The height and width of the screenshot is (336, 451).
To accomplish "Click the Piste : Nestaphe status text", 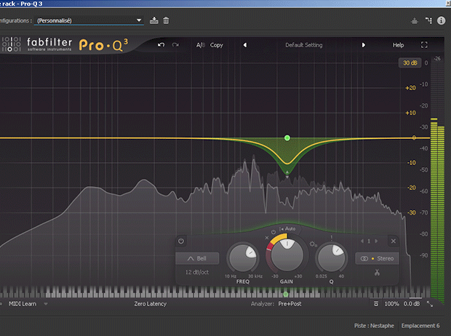I will [374, 326].
